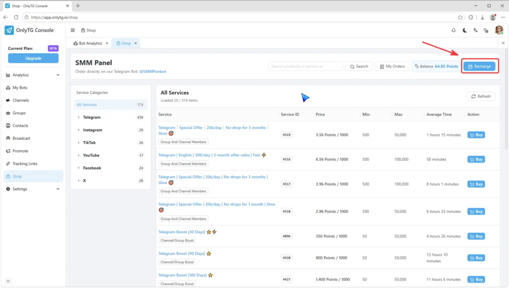Buy service 4519

click(x=476, y=135)
